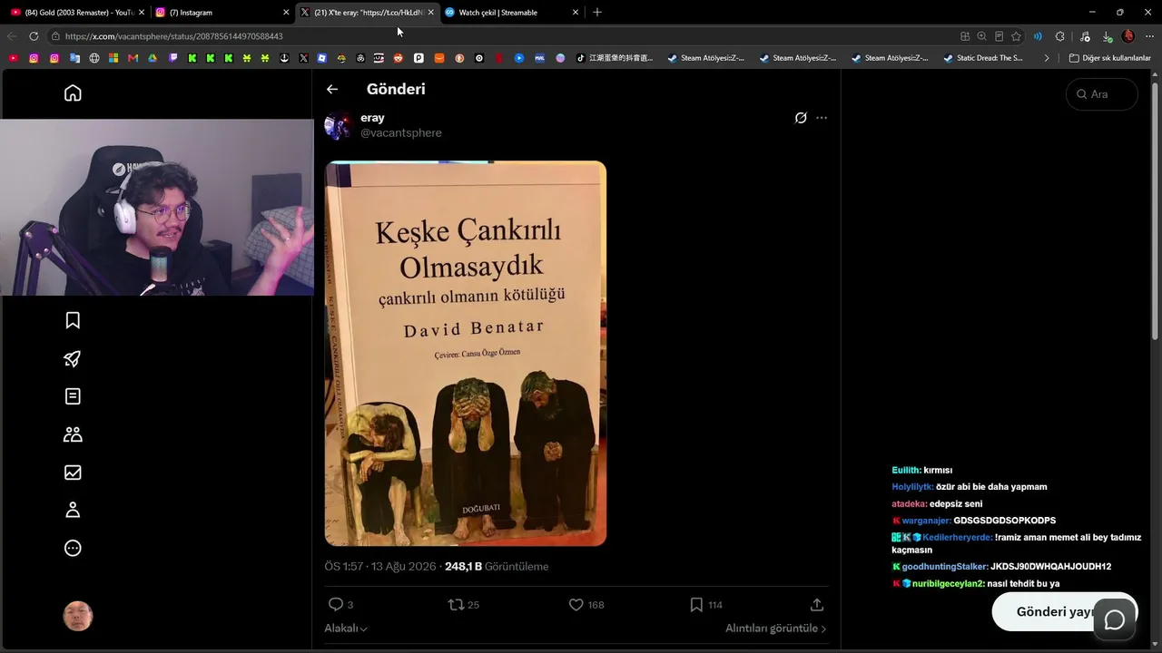Share the post using the upload icon

817,604
